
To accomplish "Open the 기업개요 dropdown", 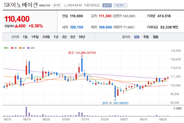I will [120, 5].
